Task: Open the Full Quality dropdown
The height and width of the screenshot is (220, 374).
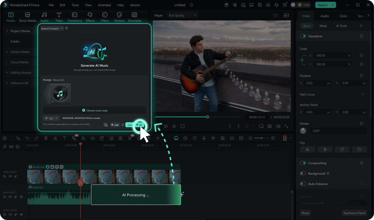Action: point(182,15)
